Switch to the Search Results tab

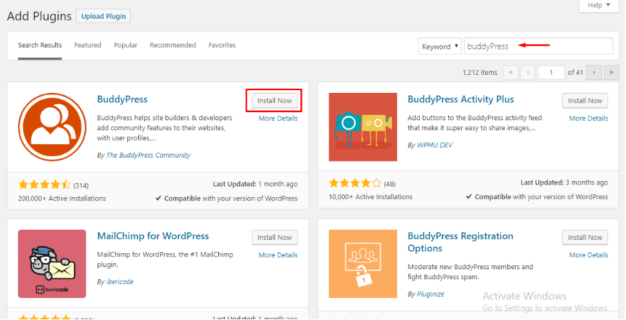pyautogui.click(x=40, y=45)
